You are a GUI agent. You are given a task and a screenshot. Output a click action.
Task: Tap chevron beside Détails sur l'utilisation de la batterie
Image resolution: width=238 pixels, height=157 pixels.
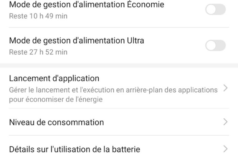click(x=225, y=149)
